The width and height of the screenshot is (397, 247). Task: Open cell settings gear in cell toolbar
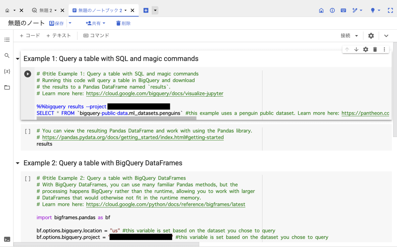pos(366,50)
